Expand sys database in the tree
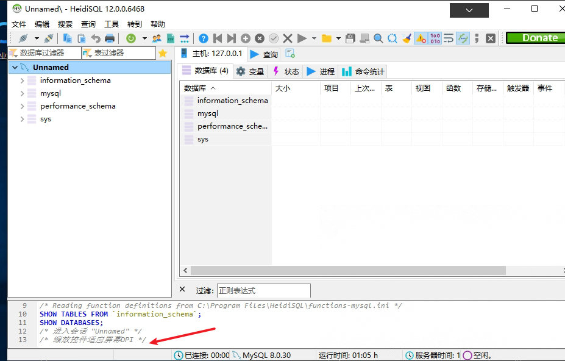 pos(23,119)
